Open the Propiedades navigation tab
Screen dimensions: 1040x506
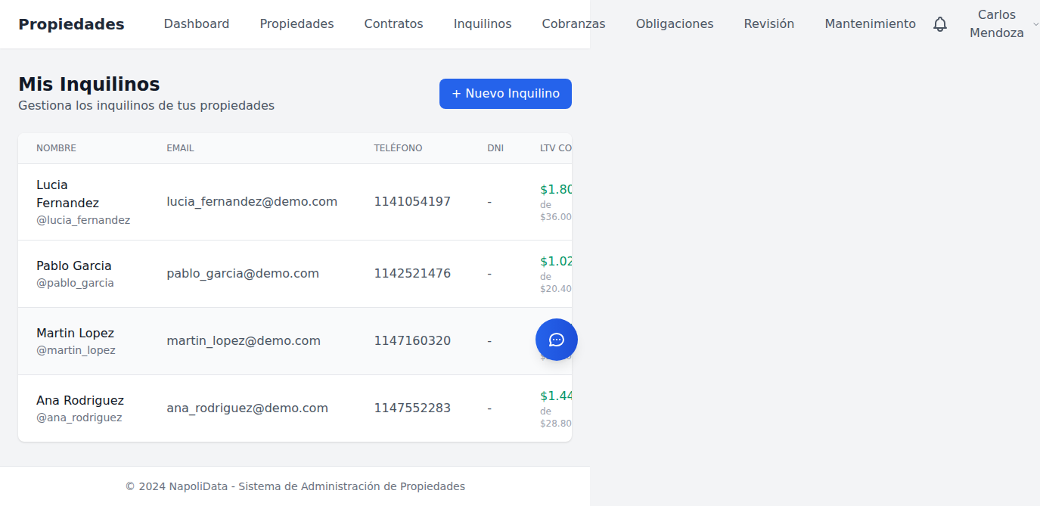[296, 23]
